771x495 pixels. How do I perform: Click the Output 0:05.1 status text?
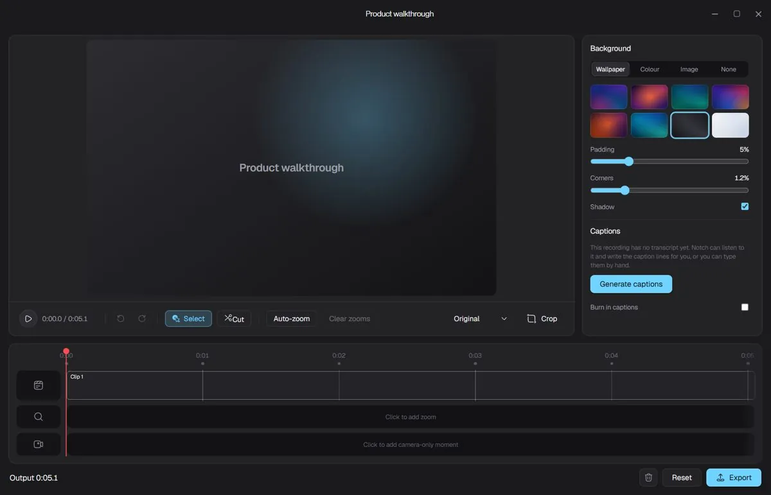tap(33, 478)
